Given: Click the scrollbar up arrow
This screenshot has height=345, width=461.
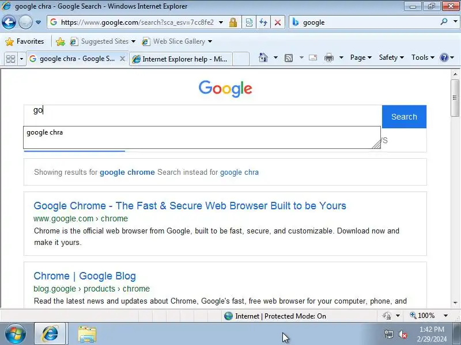Looking at the screenshot, I should click(455, 74).
